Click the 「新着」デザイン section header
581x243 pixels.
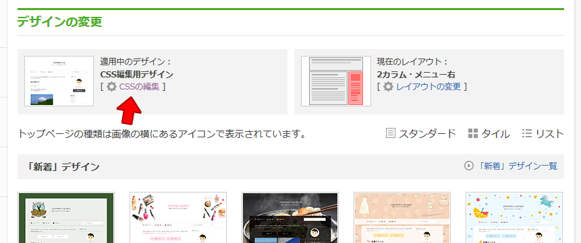[63, 166]
